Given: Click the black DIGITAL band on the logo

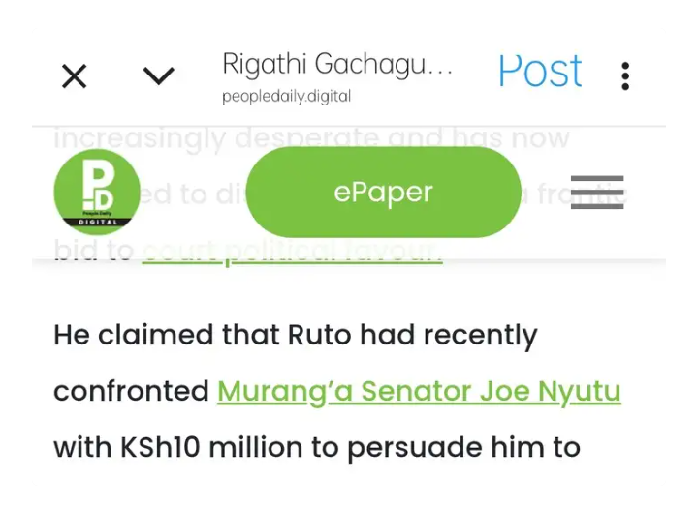Looking at the screenshot, I should coord(97,222).
